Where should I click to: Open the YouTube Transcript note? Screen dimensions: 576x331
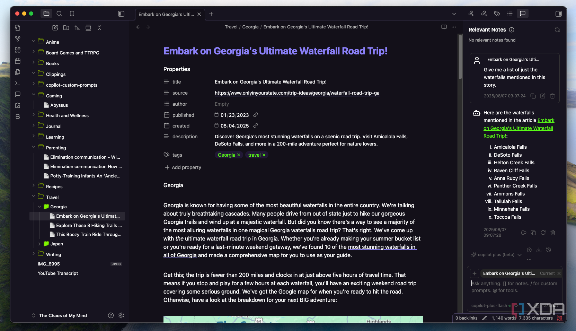click(58, 273)
